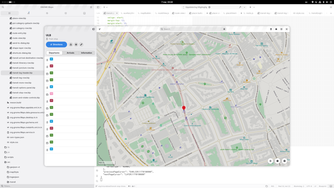Image resolution: width=334 pixels, height=188 pixels.
Task: Click the explore icon inside the Maps search field
Action: point(224,29)
